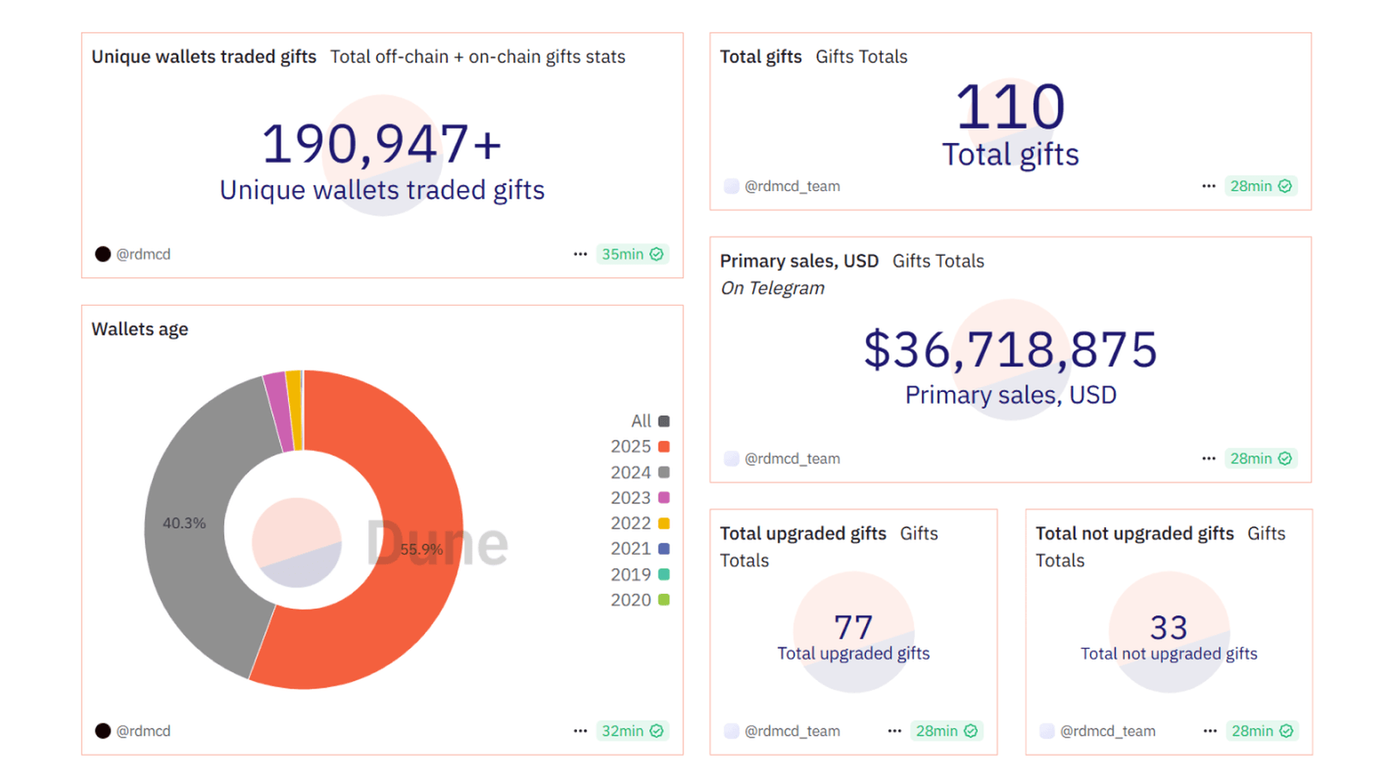Click the pink 2023 donut slice
Screen dimensions: 1395x784
(x=278, y=413)
